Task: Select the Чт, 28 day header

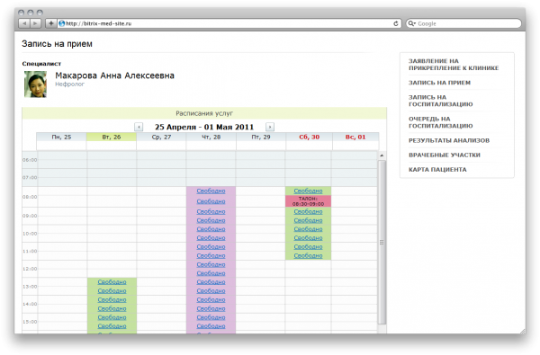Action: [211, 137]
